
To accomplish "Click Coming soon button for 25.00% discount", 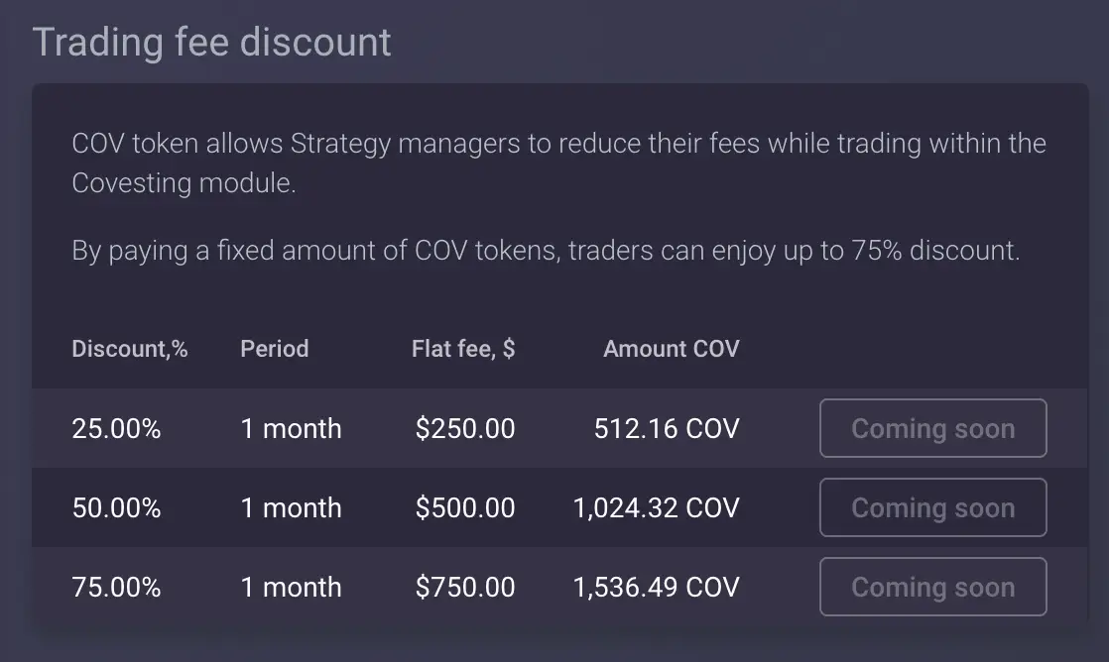I will point(932,428).
